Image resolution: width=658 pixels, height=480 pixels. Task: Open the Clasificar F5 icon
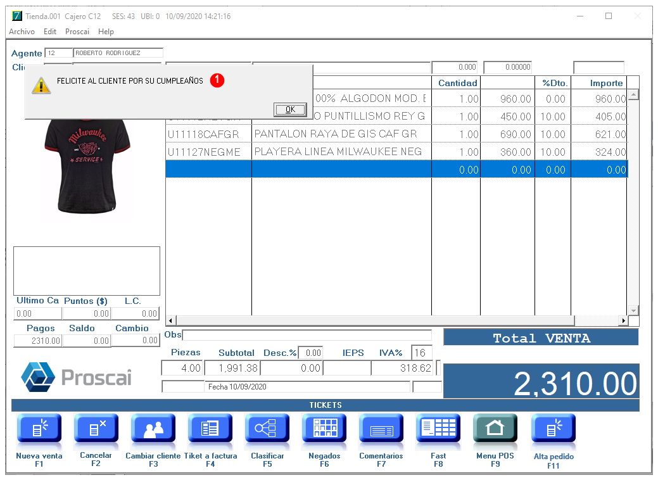(267, 429)
